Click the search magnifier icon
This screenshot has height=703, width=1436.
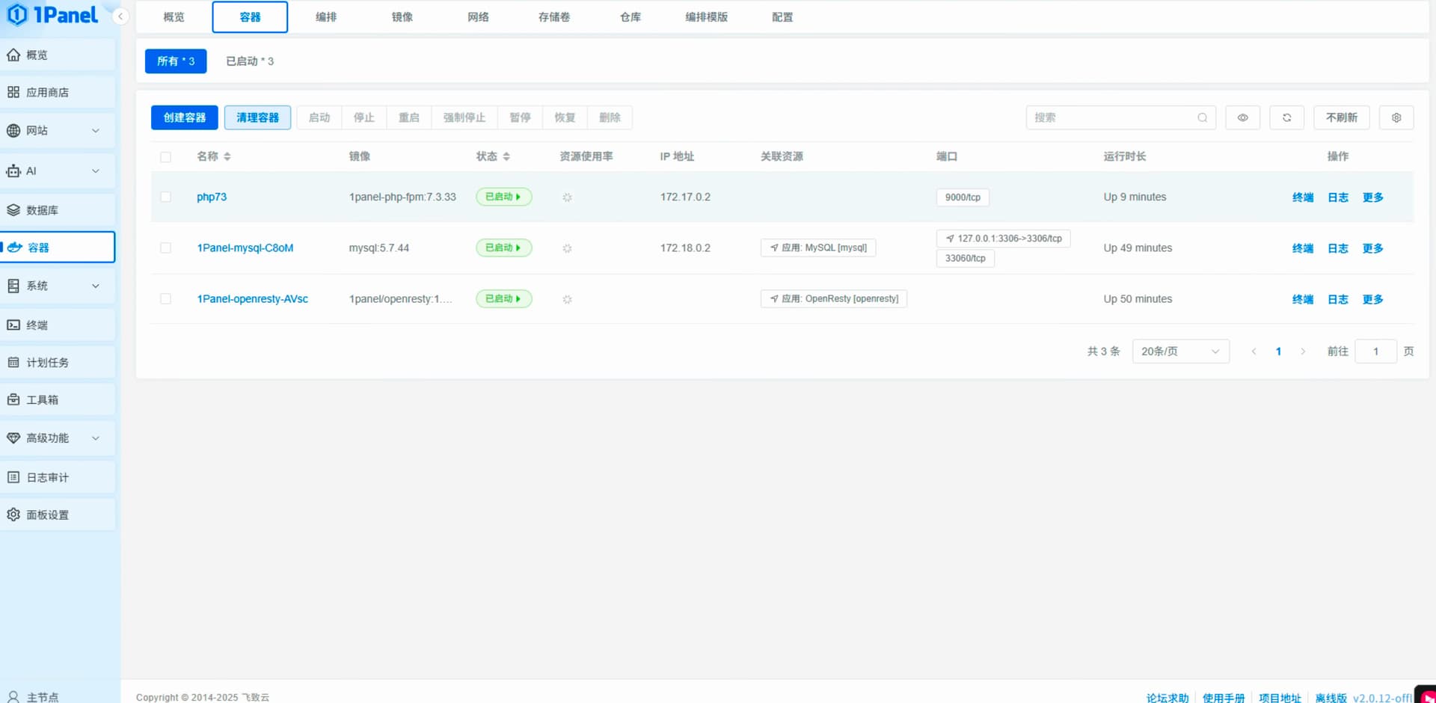tap(1202, 117)
